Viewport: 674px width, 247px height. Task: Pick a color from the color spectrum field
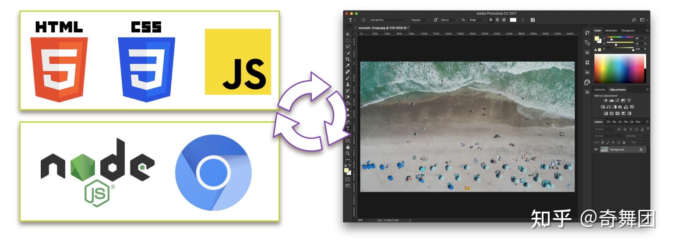pyautogui.click(x=620, y=69)
